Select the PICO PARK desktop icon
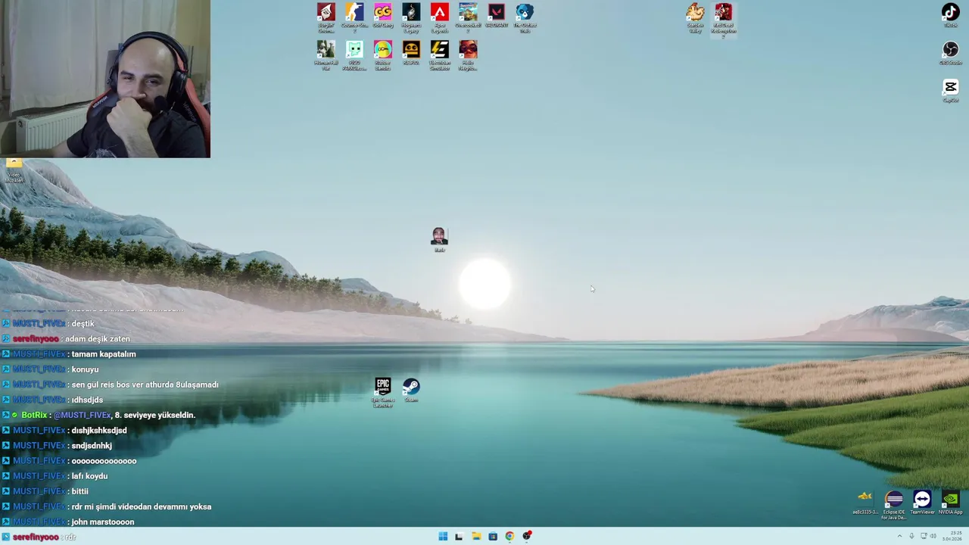The height and width of the screenshot is (545, 969). [x=354, y=56]
